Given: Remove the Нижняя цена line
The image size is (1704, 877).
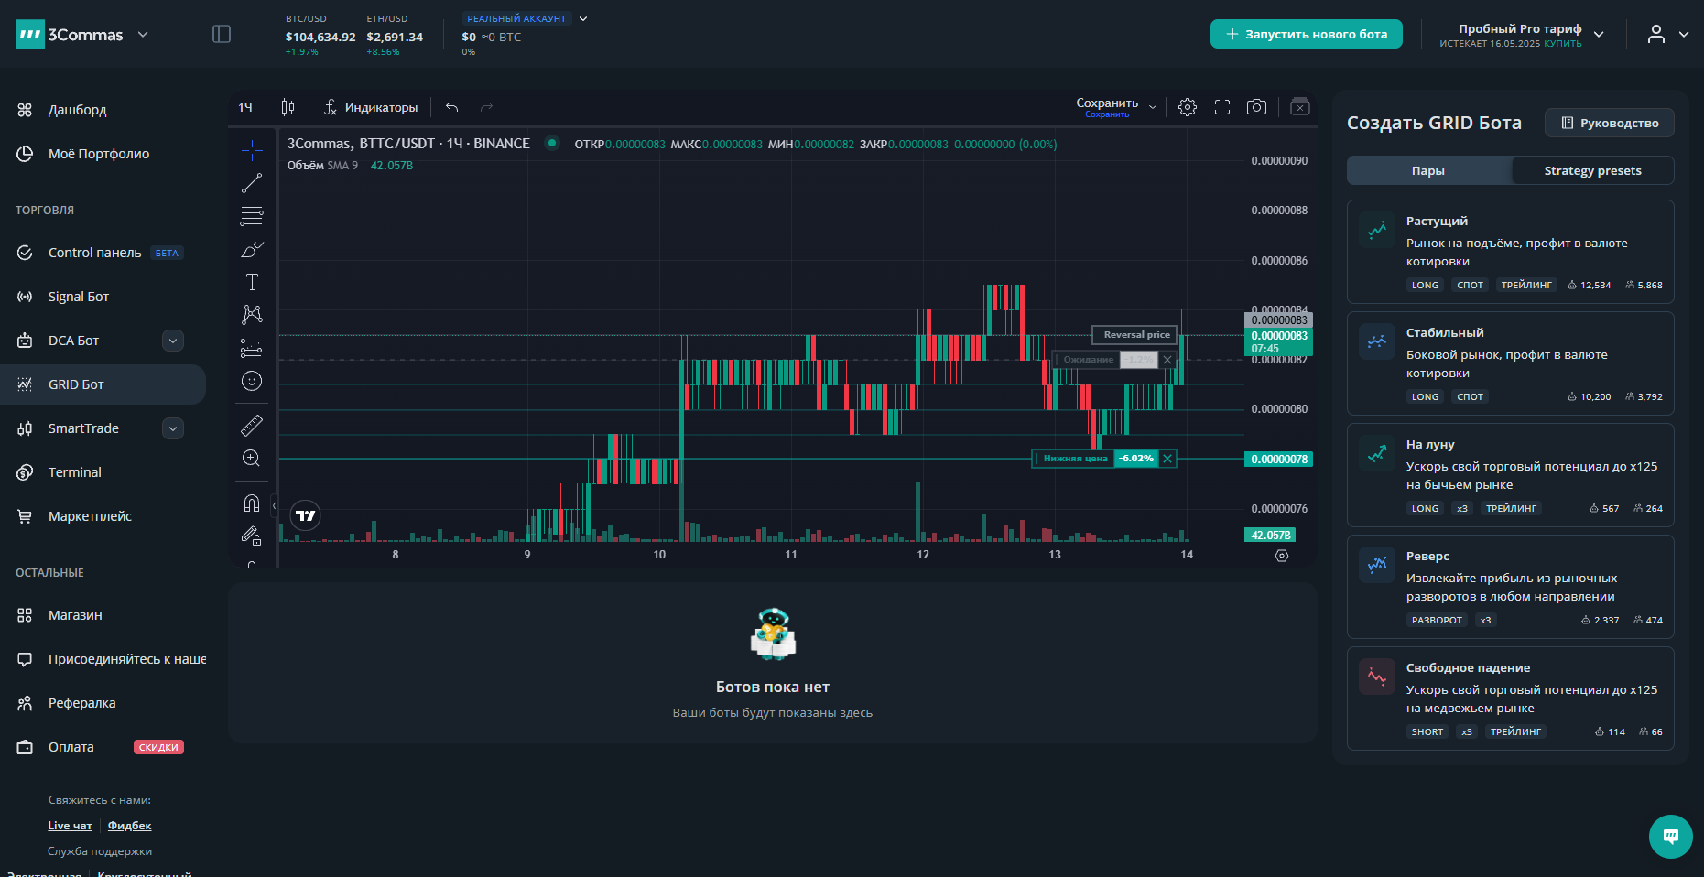Looking at the screenshot, I should 1167,459.
